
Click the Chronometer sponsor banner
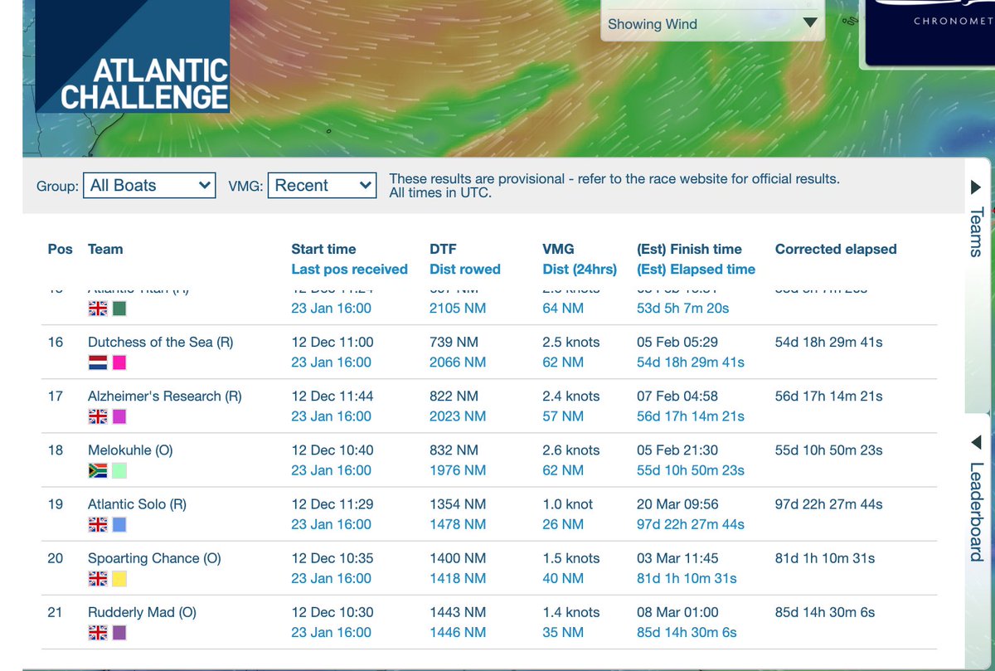point(929,32)
